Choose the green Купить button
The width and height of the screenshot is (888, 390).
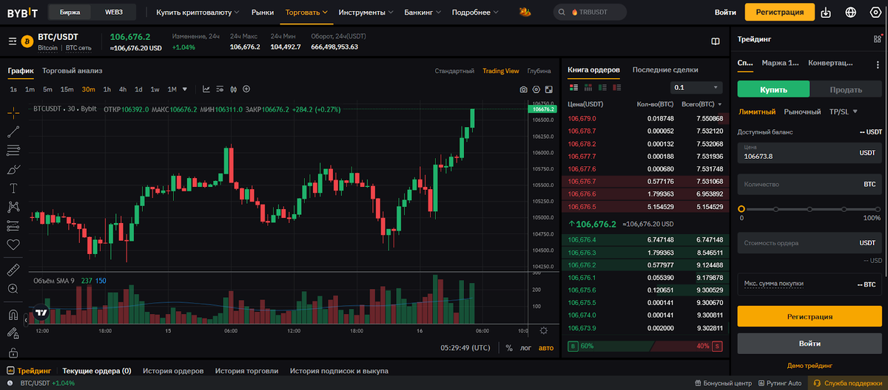[x=773, y=89]
